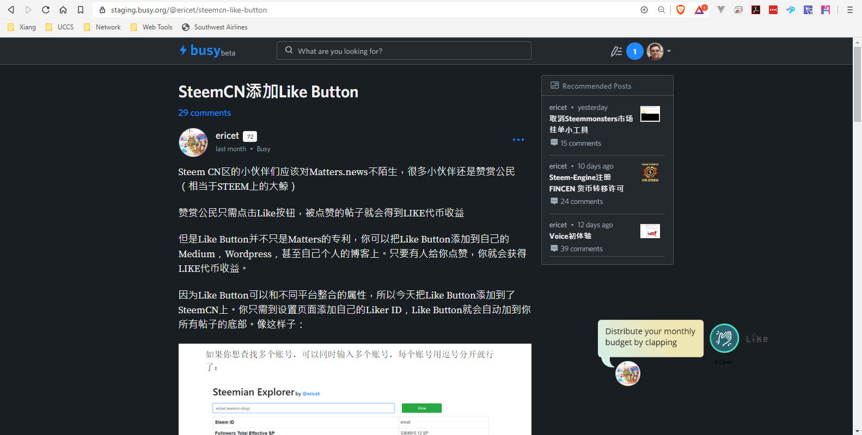
Task: Open the Adobe Acrobat extension icon
Action: pos(756,10)
